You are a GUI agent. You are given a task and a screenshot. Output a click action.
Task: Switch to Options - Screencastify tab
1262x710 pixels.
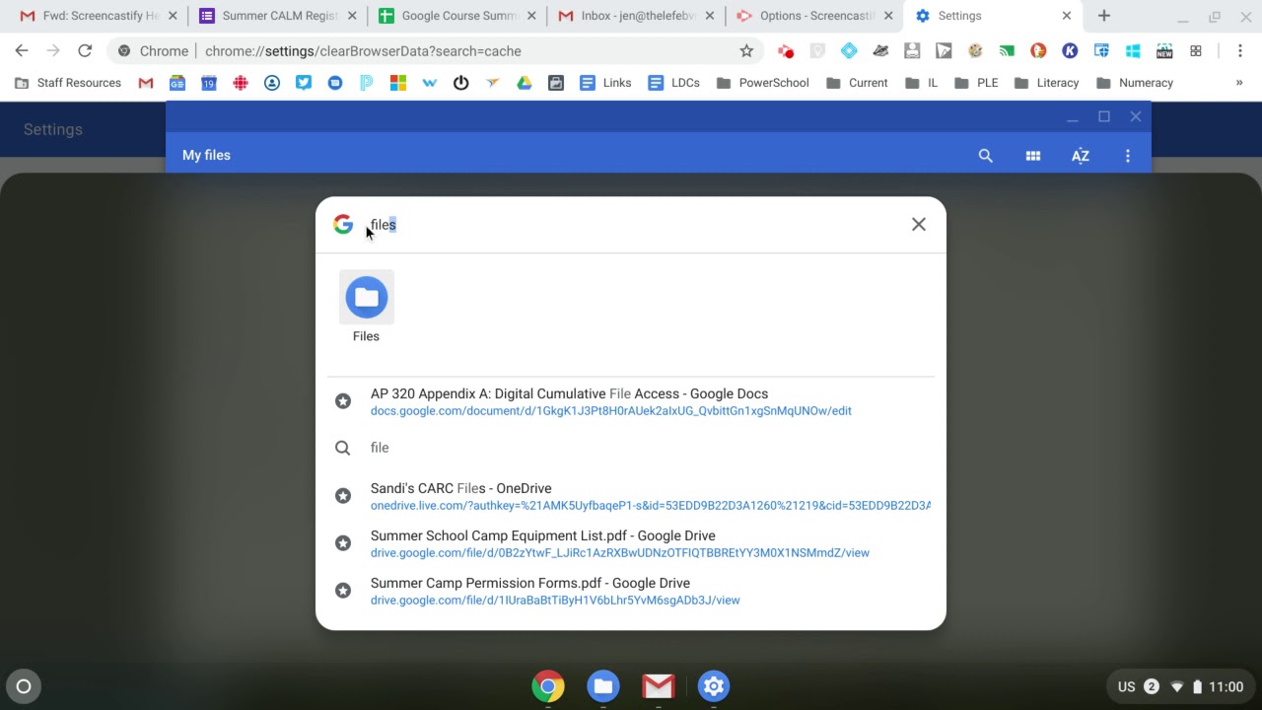tap(813, 16)
